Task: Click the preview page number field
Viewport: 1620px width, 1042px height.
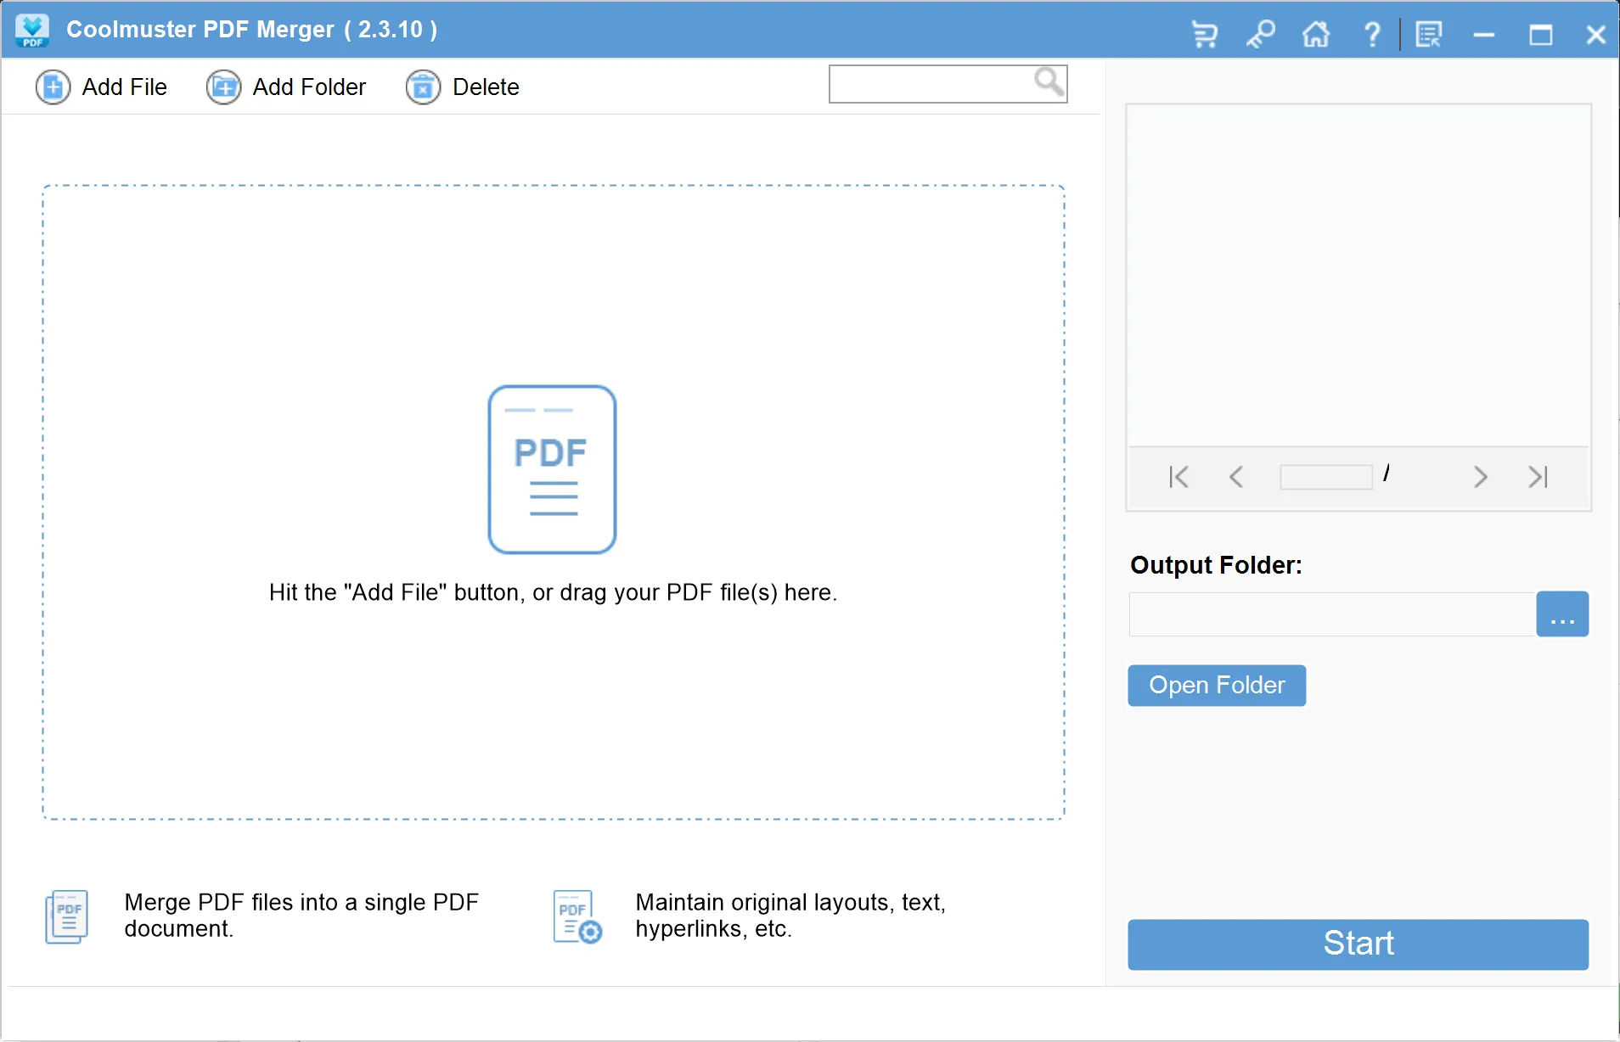Action: [1326, 477]
